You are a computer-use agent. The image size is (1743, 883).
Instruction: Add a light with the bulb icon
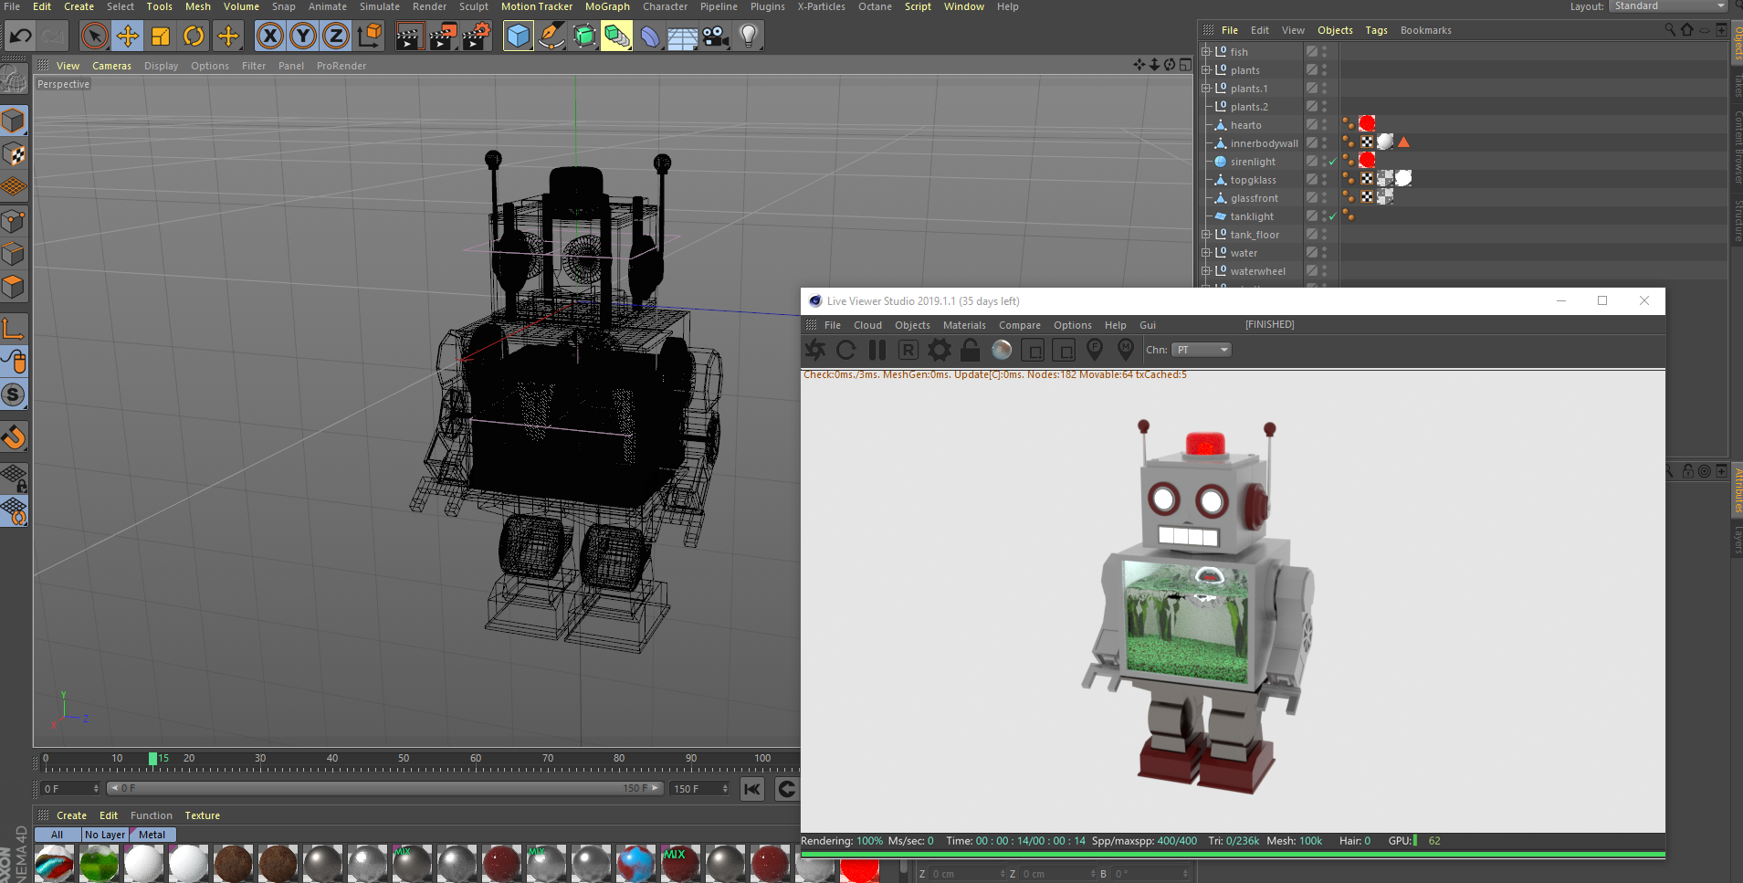click(x=749, y=37)
